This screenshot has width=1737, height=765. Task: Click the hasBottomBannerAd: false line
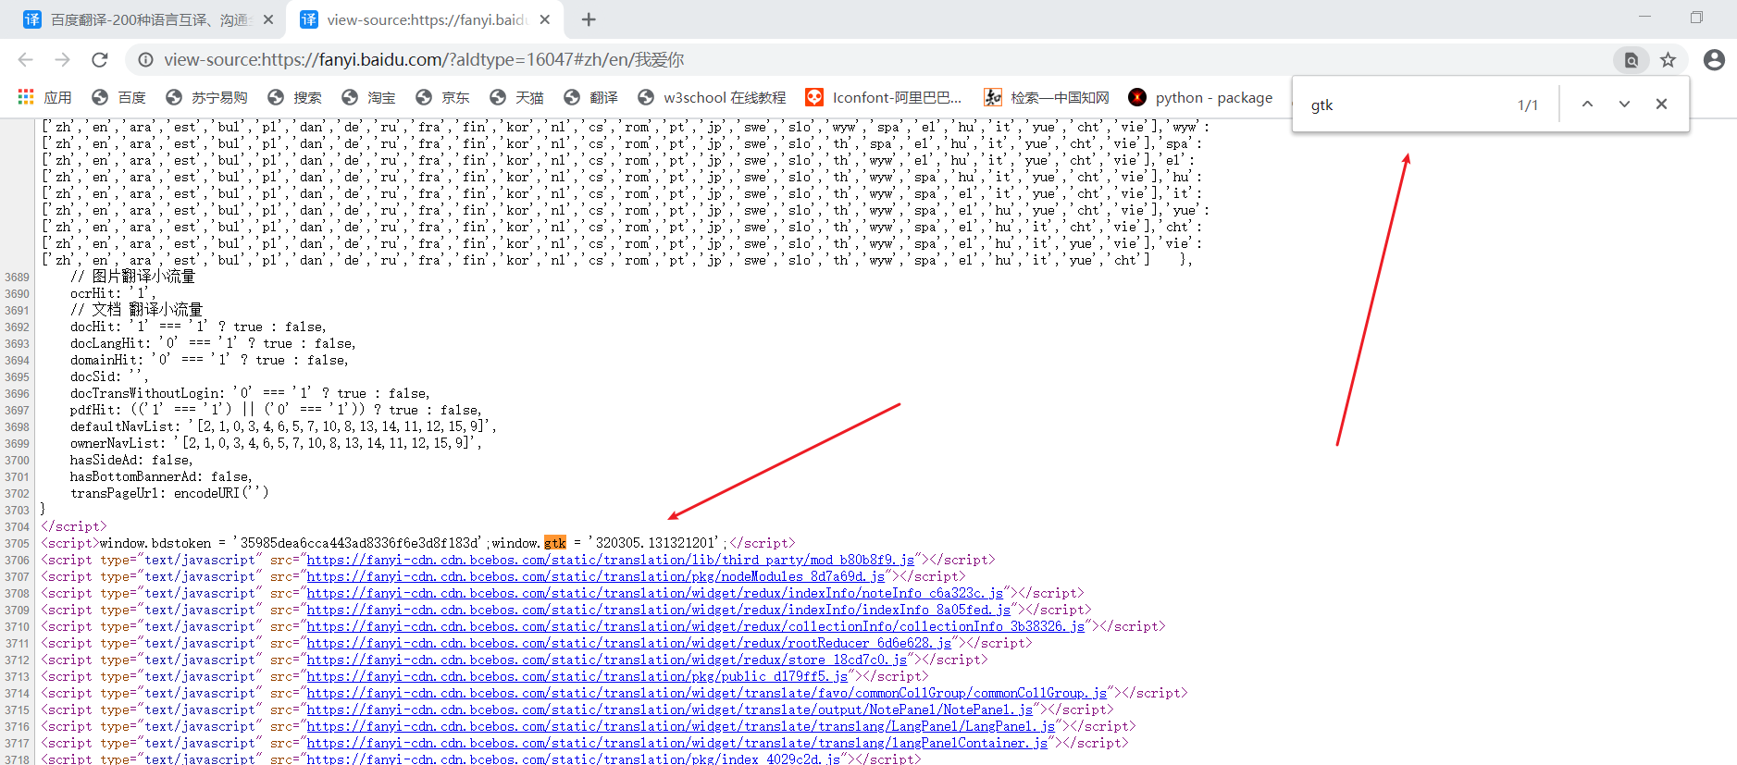point(161,476)
